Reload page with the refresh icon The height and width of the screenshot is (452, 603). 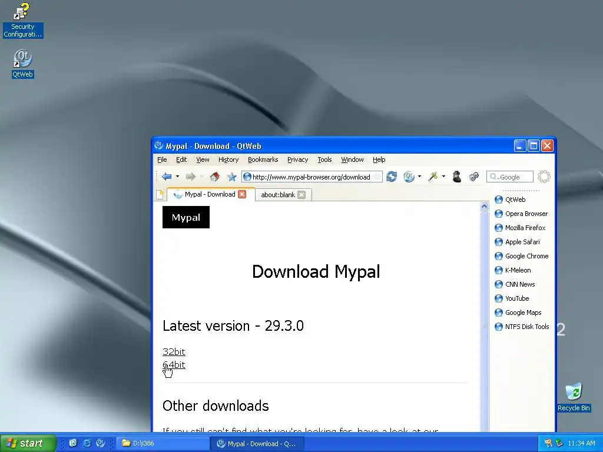point(392,177)
